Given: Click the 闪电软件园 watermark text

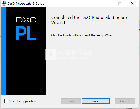Looking at the screenshot, I should click(x=74, y=52).
